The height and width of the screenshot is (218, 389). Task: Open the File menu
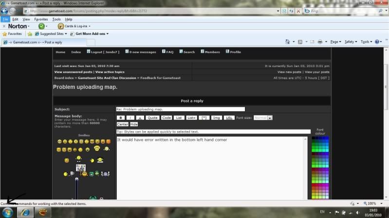click(5, 19)
